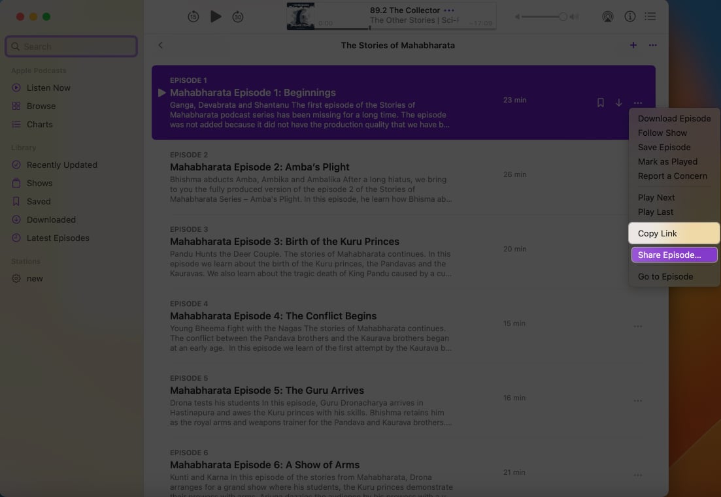Open Mahabharata Episode 1: Beginnings title

253,93
